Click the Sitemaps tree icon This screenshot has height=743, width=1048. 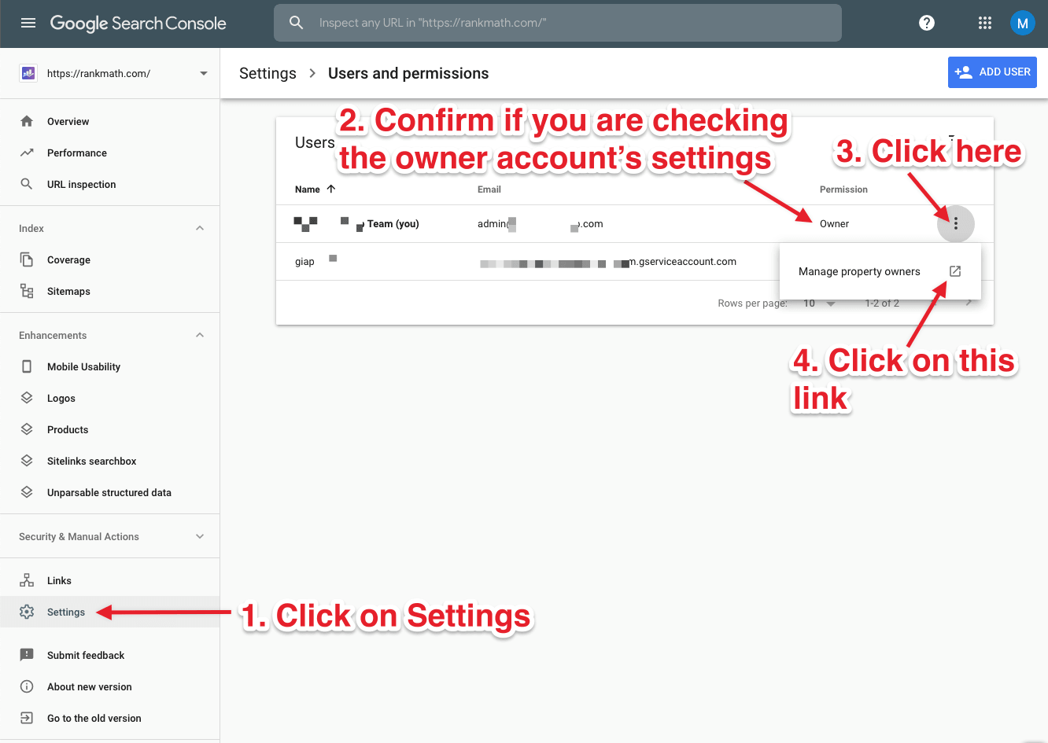(x=27, y=291)
